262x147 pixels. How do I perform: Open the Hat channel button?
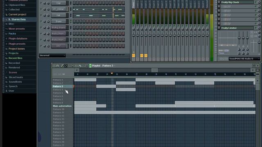(x=59, y=16)
